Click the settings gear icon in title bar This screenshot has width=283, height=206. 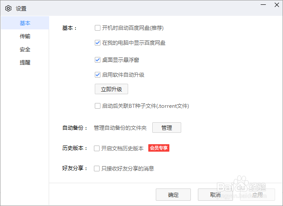pyautogui.click(x=8, y=8)
